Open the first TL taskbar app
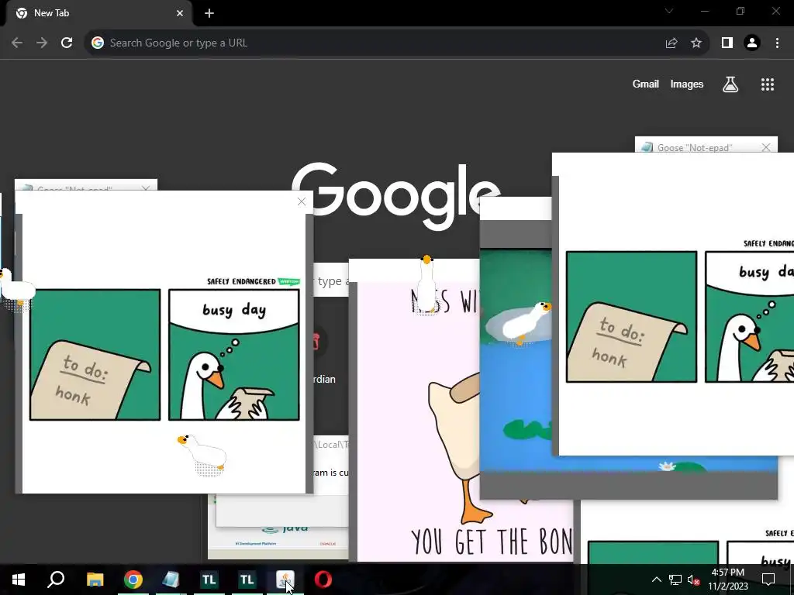The height and width of the screenshot is (595, 794). (x=209, y=580)
